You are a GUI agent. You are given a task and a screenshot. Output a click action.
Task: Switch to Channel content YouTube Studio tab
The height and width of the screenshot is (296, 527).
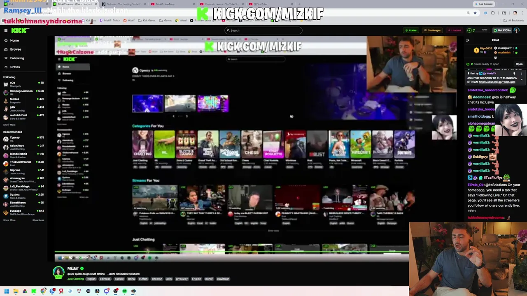(222, 4)
